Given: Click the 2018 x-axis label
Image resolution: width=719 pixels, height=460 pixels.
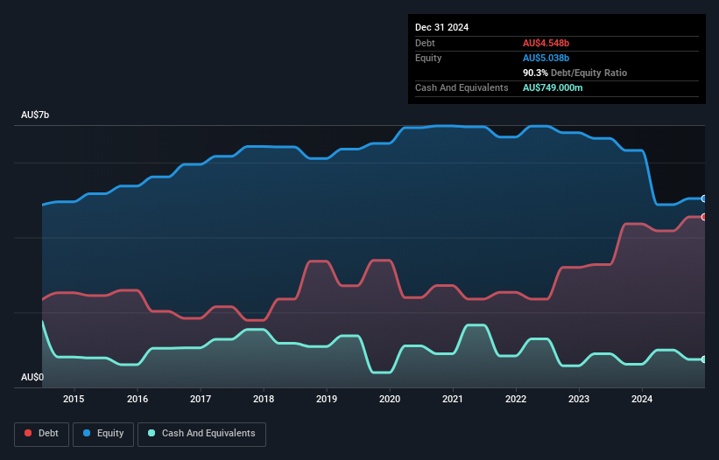Looking at the screenshot, I should click(x=264, y=399).
